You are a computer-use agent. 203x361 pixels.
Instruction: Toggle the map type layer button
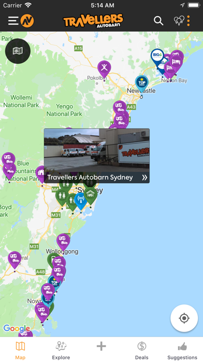[18, 51]
